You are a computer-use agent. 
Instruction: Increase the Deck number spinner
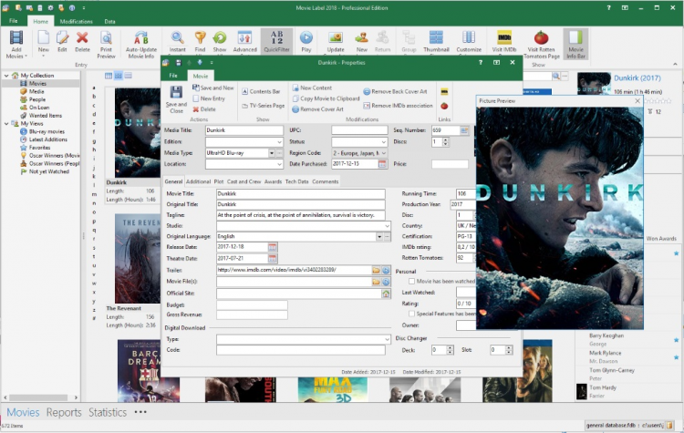coord(450,346)
